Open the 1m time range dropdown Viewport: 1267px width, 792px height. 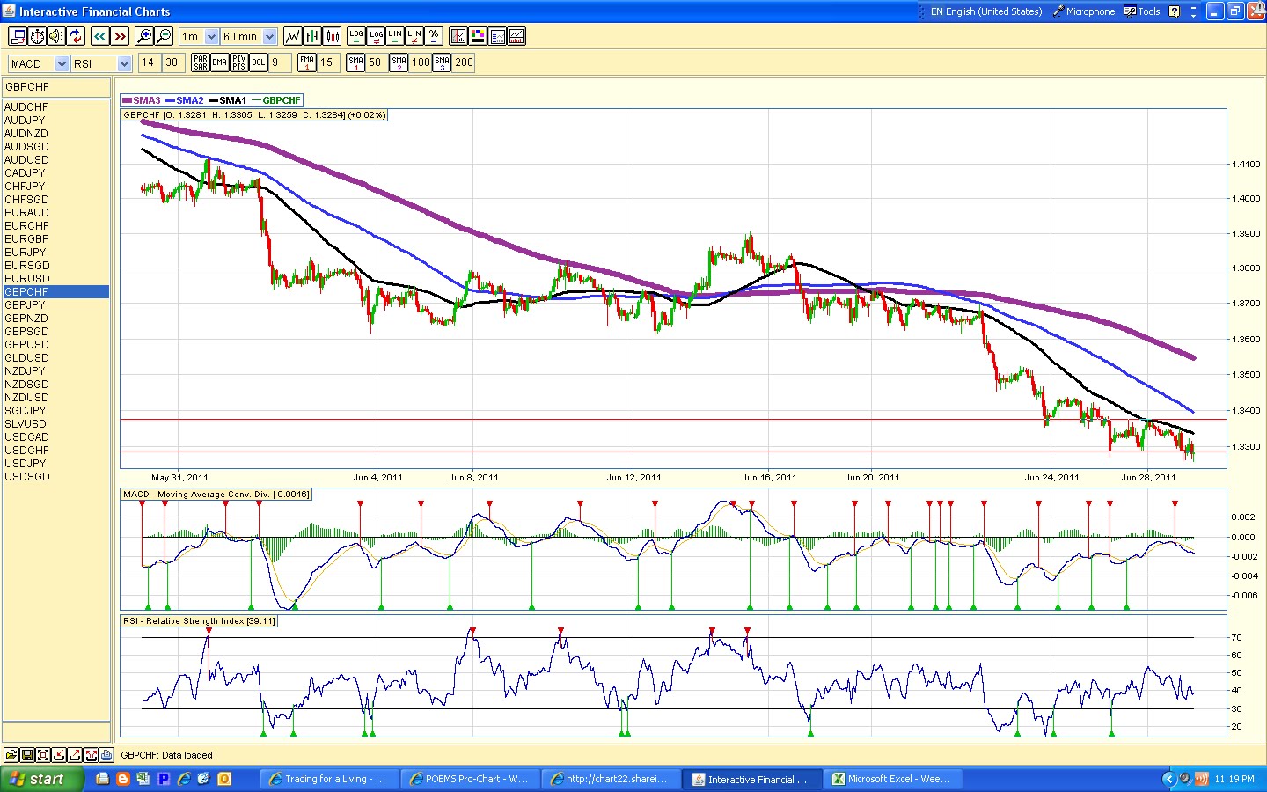point(211,37)
